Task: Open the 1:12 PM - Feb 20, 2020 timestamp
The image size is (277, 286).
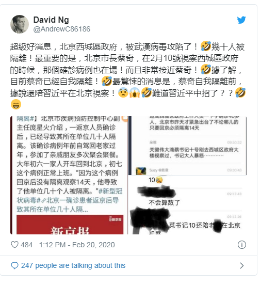Action: [77, 245]
